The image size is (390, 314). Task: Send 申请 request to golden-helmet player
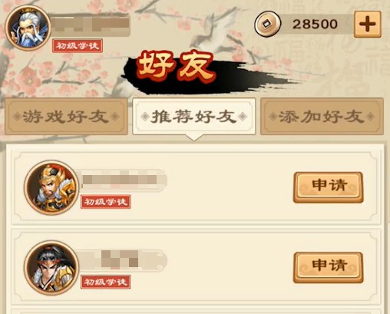point(329,187)
